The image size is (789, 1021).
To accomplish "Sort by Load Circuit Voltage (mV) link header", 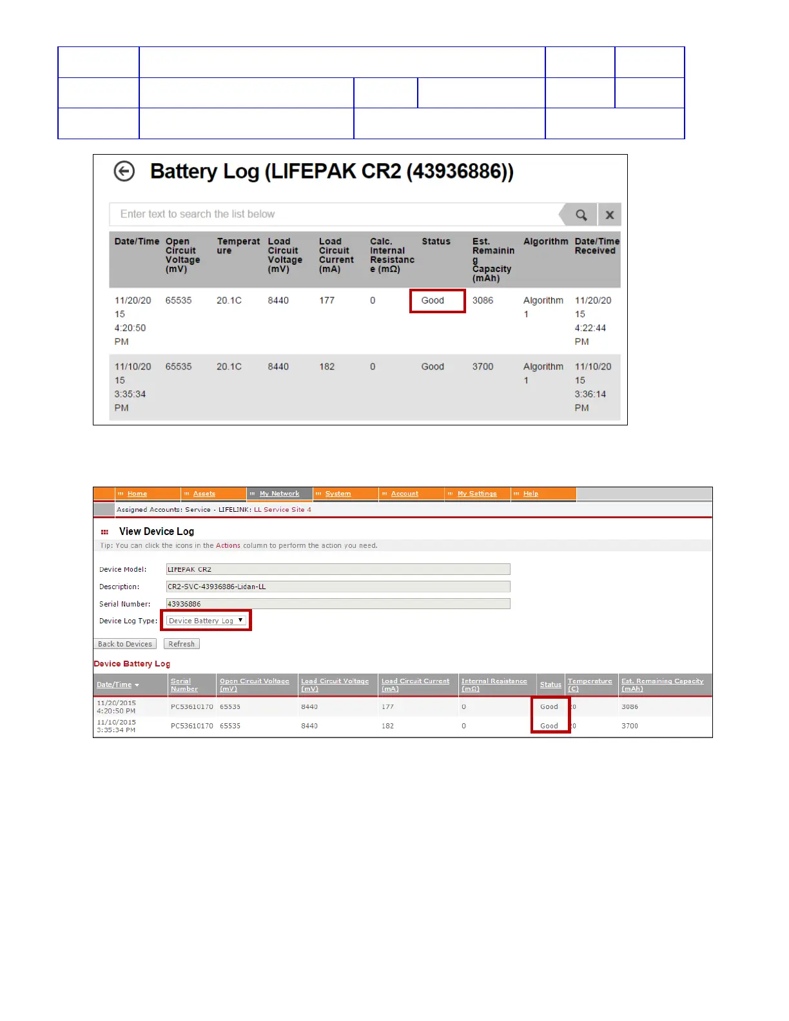I will point(335,685).
